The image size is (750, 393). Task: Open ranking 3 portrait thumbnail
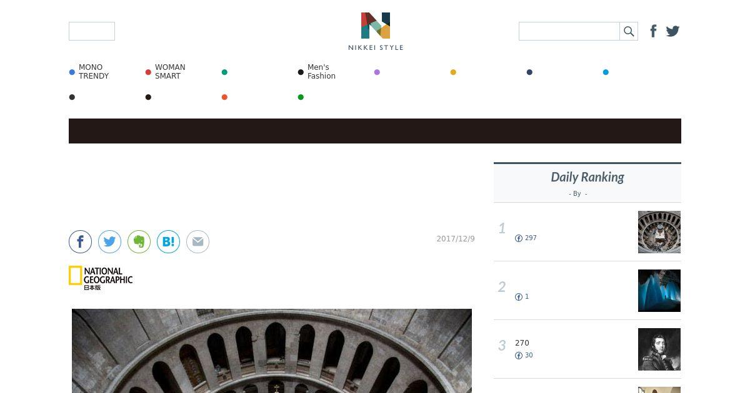(x=659, y=349)
